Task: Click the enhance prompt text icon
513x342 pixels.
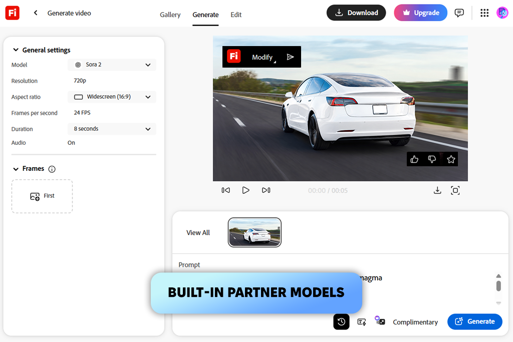Action: (362, 322)
